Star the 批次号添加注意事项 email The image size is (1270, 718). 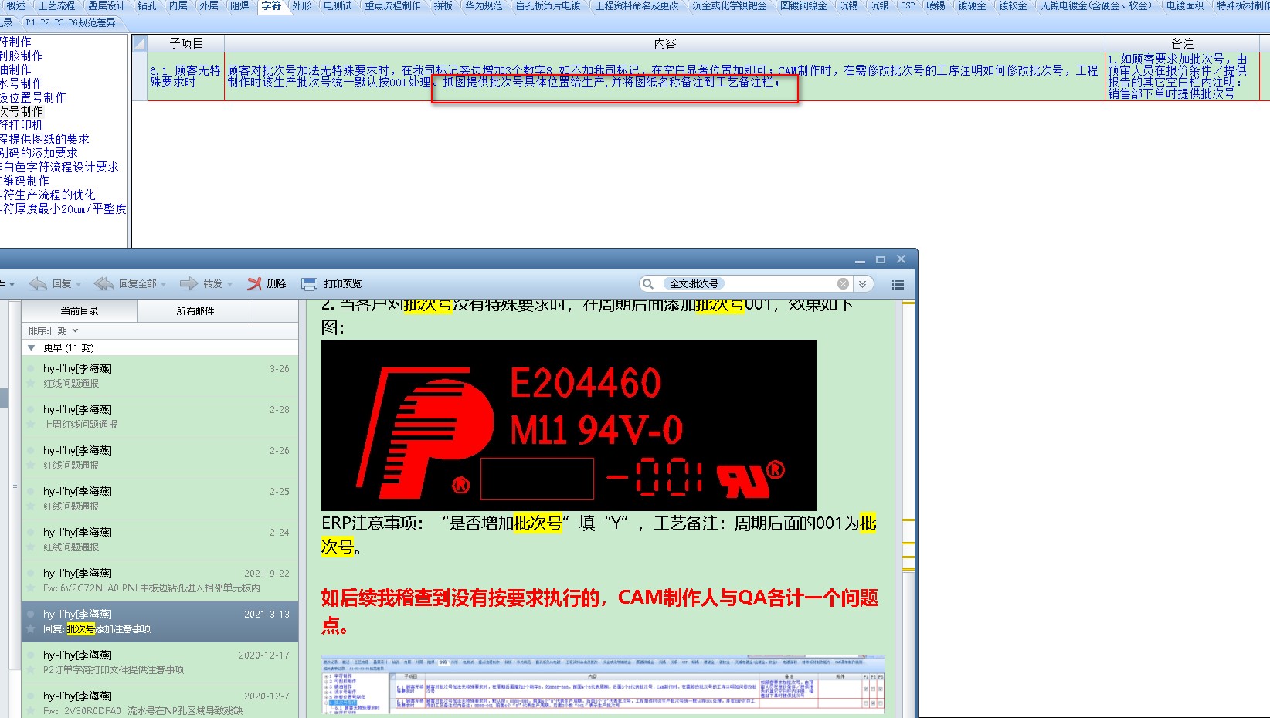[31, 629]
